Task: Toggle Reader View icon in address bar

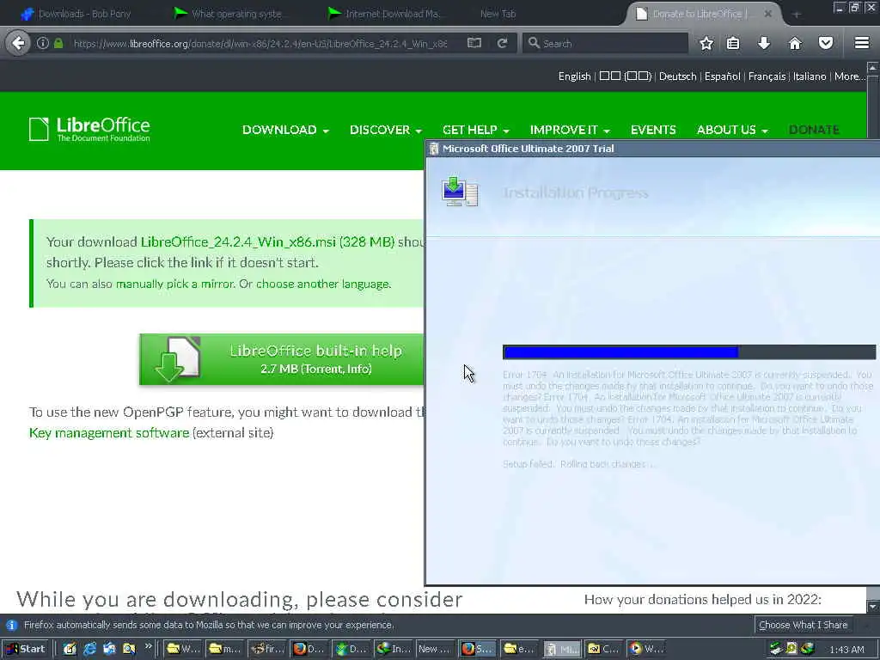Action: [x=474, y=43]
